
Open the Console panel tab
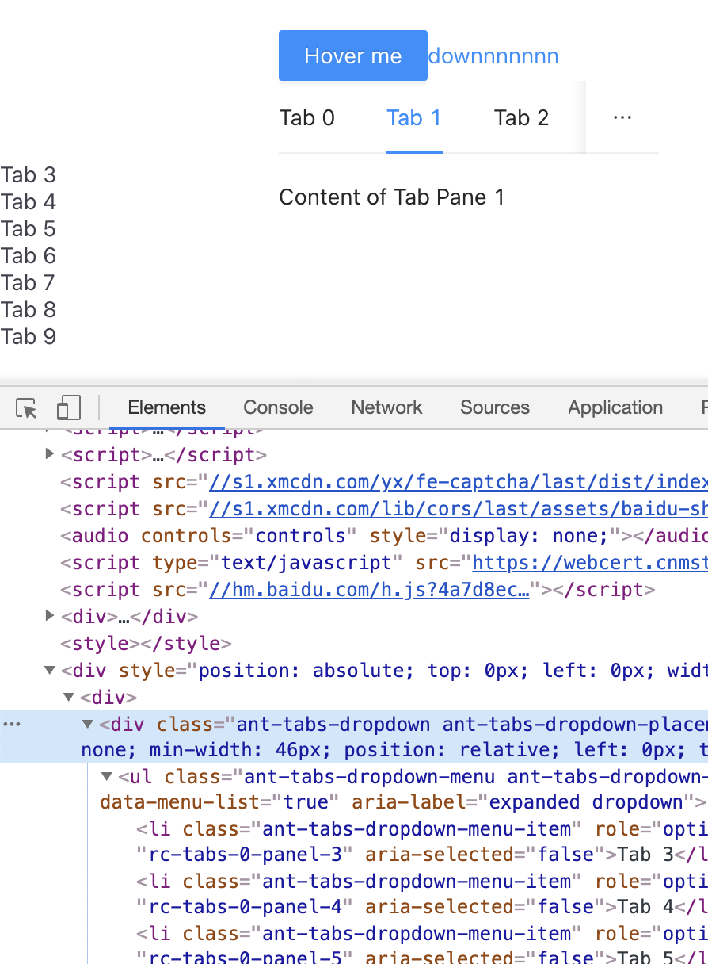tap(278, 407)
